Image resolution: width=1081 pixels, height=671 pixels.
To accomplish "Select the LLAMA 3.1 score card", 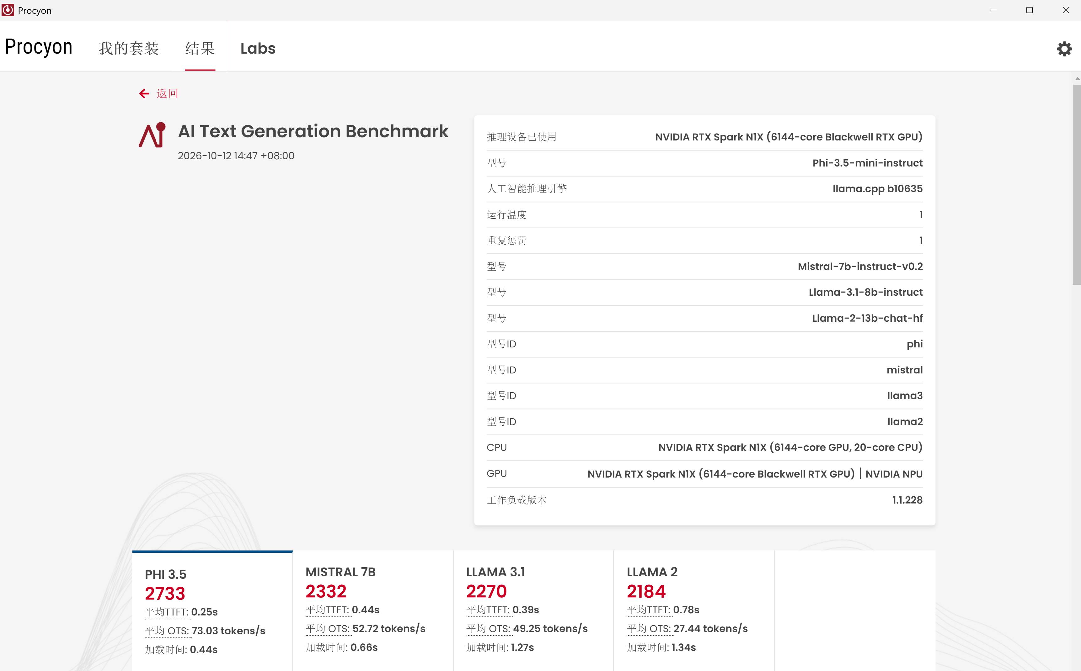I will (x=533, y=611).
